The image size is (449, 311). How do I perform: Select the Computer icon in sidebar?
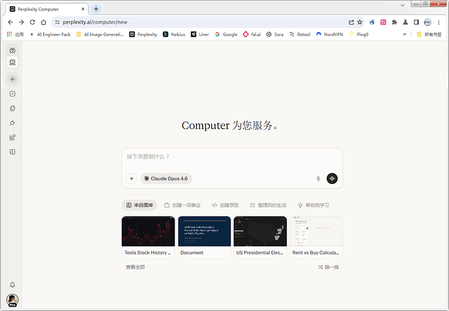(x=12, y=62)
